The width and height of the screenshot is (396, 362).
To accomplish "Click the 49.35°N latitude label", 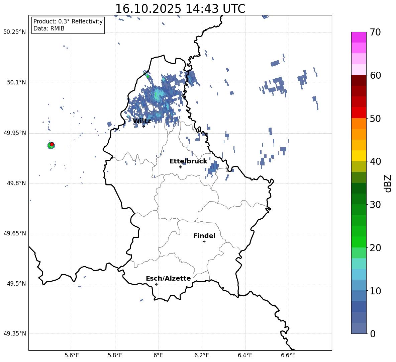I will tap(15, 334).
